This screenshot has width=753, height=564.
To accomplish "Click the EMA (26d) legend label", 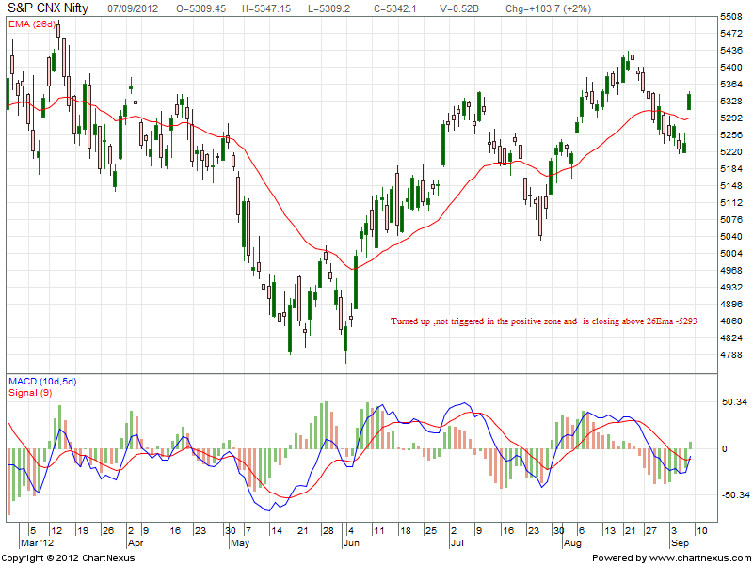I will [32, 24].
